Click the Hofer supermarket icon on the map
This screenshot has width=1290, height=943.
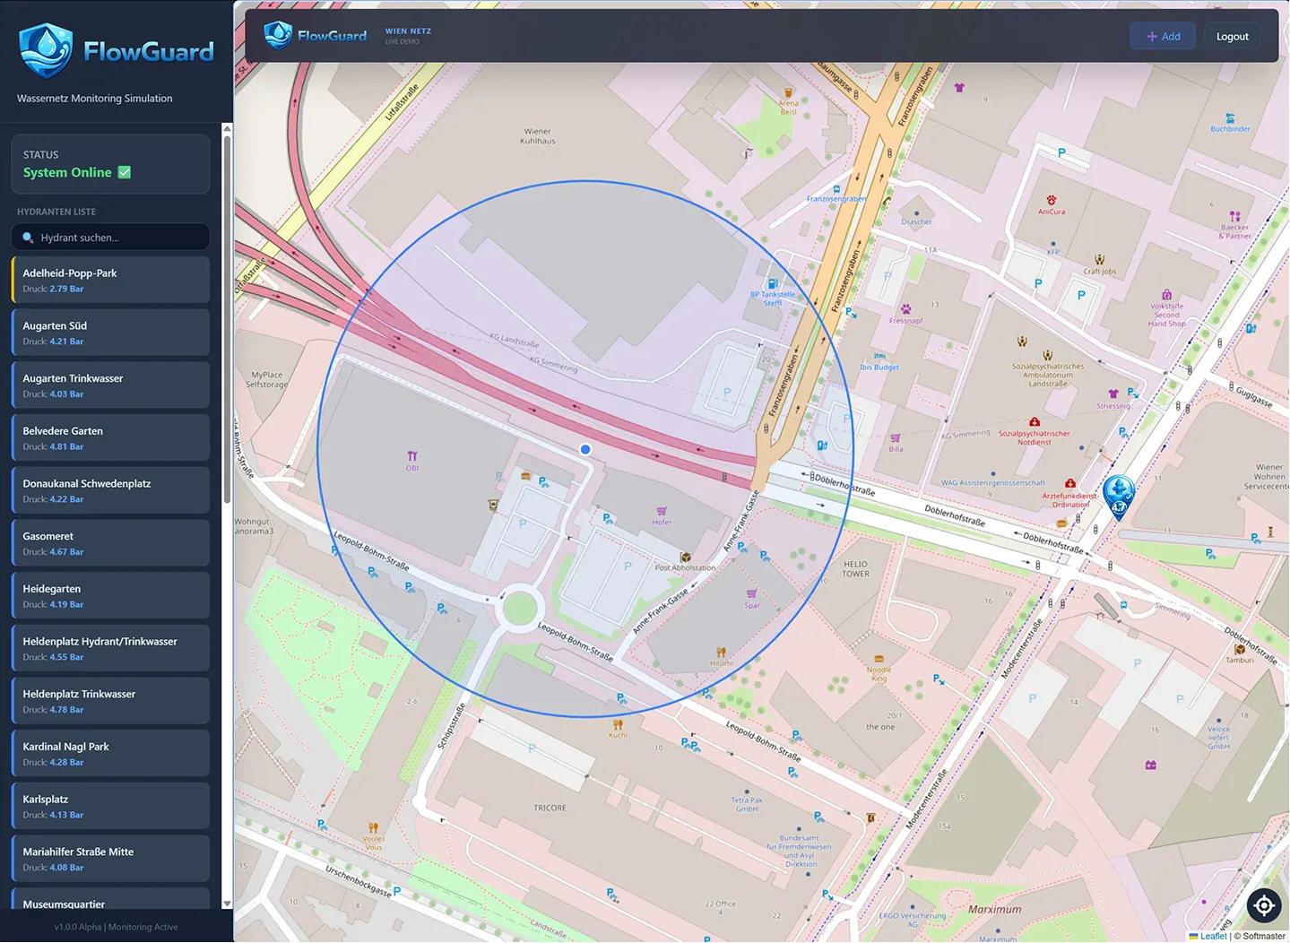pyautogui.click(x=660, y=513)
